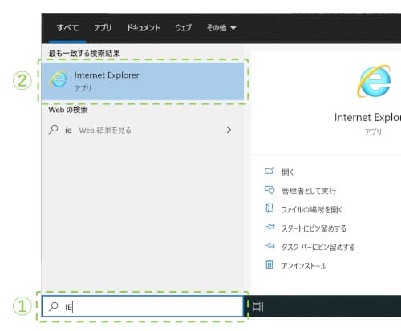Click Web の検索 heading
This screenshot has width=401, height=331.
(x=68, y=110)
